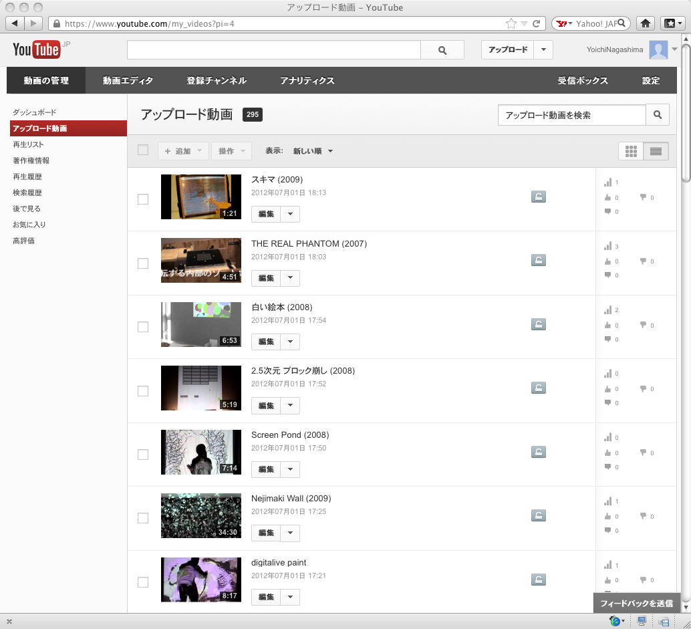This screenshot has height=629, width=691.
Task: Open 再生リスト in sidebar
Action: click(28, 144)
